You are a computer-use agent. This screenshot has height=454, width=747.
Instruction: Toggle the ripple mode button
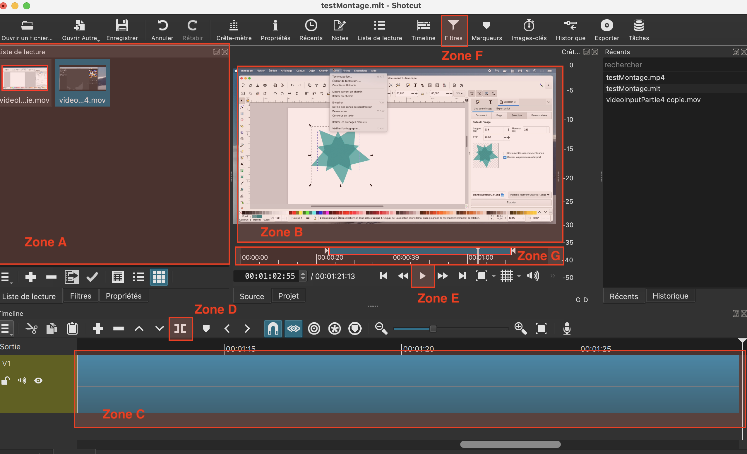click(x=314, y=328)
